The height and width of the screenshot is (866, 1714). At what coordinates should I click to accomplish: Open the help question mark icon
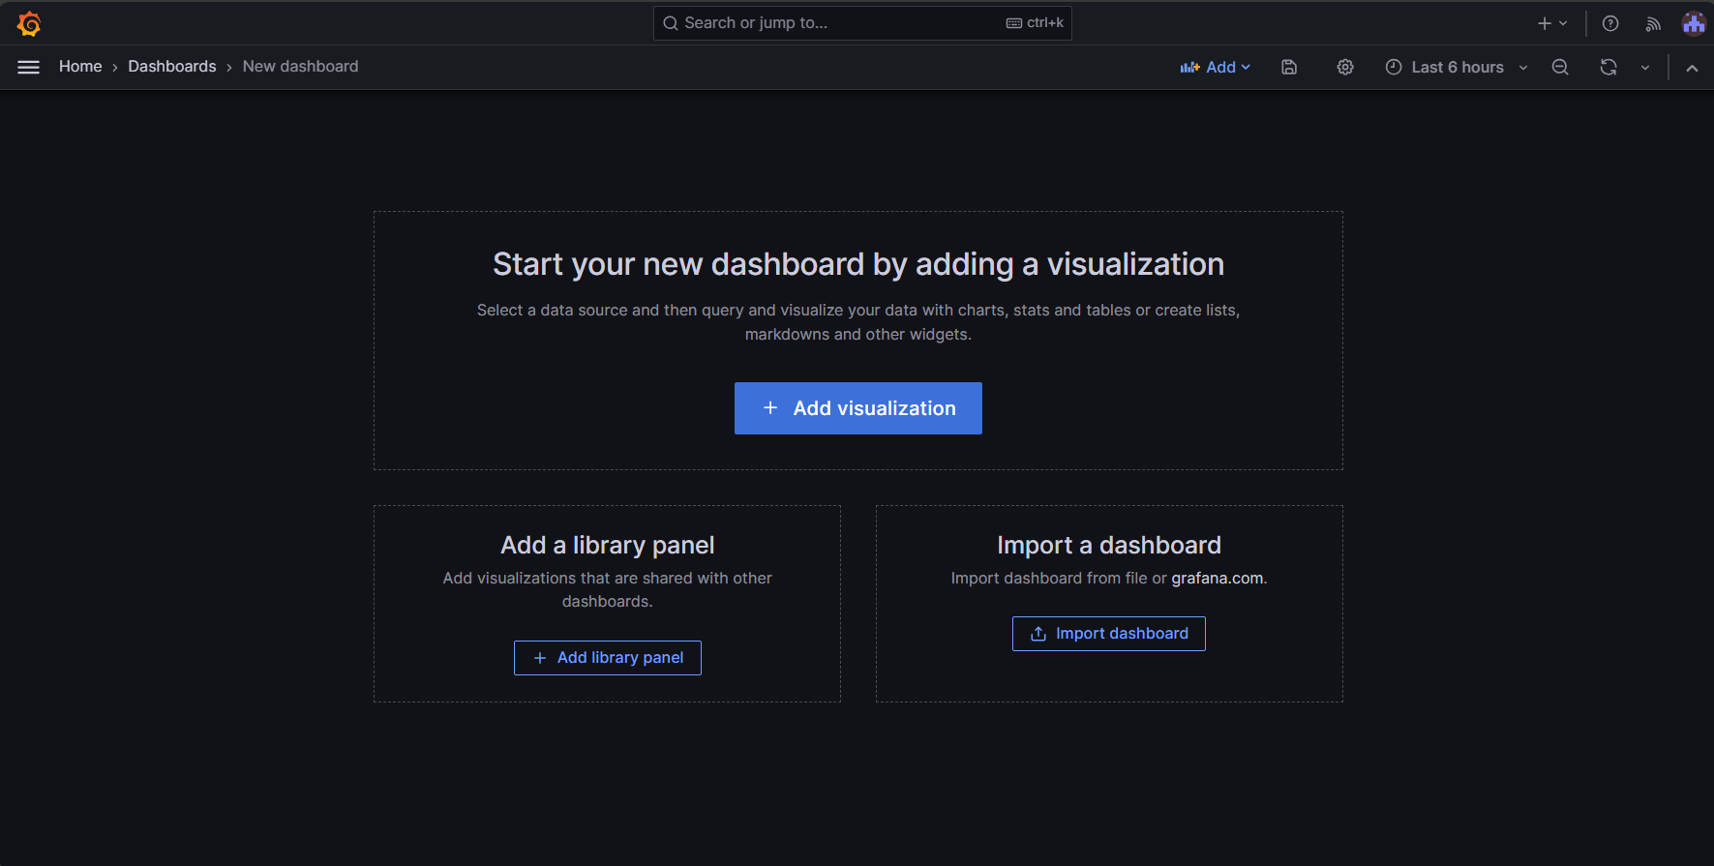(1610, 23)
